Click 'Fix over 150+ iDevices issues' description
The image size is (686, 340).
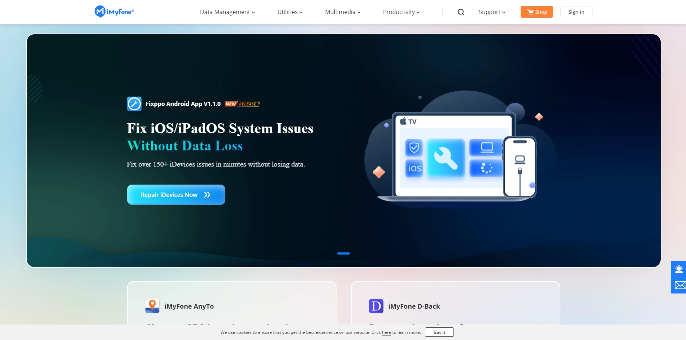point(216,164)
